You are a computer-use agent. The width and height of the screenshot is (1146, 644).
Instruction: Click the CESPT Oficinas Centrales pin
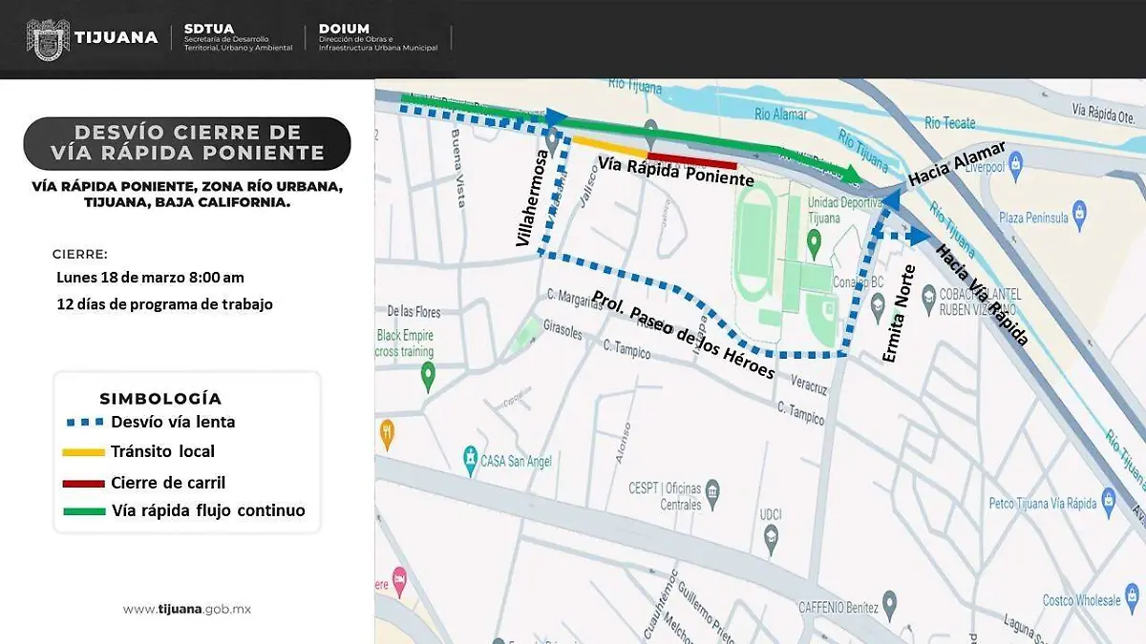[711, 491]
